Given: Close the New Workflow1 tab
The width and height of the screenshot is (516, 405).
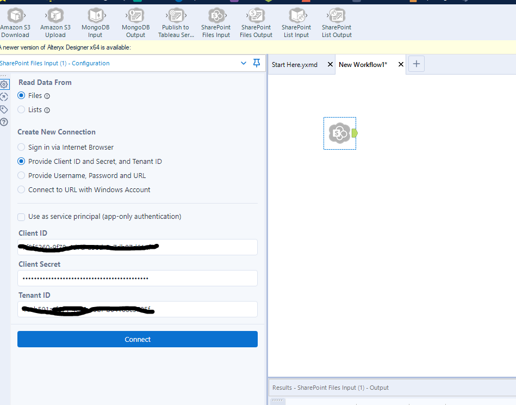Looking at the screenshot, I should 401,64.
